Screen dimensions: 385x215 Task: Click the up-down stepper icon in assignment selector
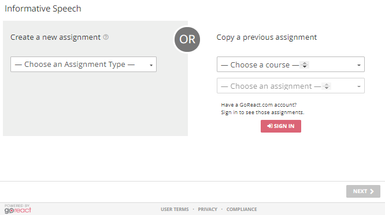pyautogui.click(x=326, y=86)
